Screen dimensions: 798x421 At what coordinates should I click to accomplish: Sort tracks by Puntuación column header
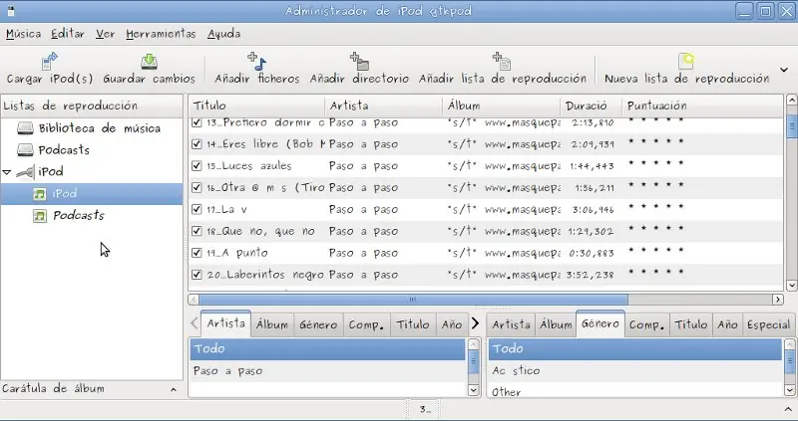tap(702, 105)
